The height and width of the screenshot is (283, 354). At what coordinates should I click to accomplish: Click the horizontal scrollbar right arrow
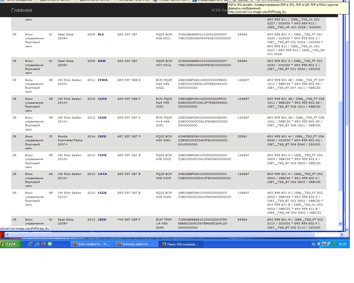342,234
